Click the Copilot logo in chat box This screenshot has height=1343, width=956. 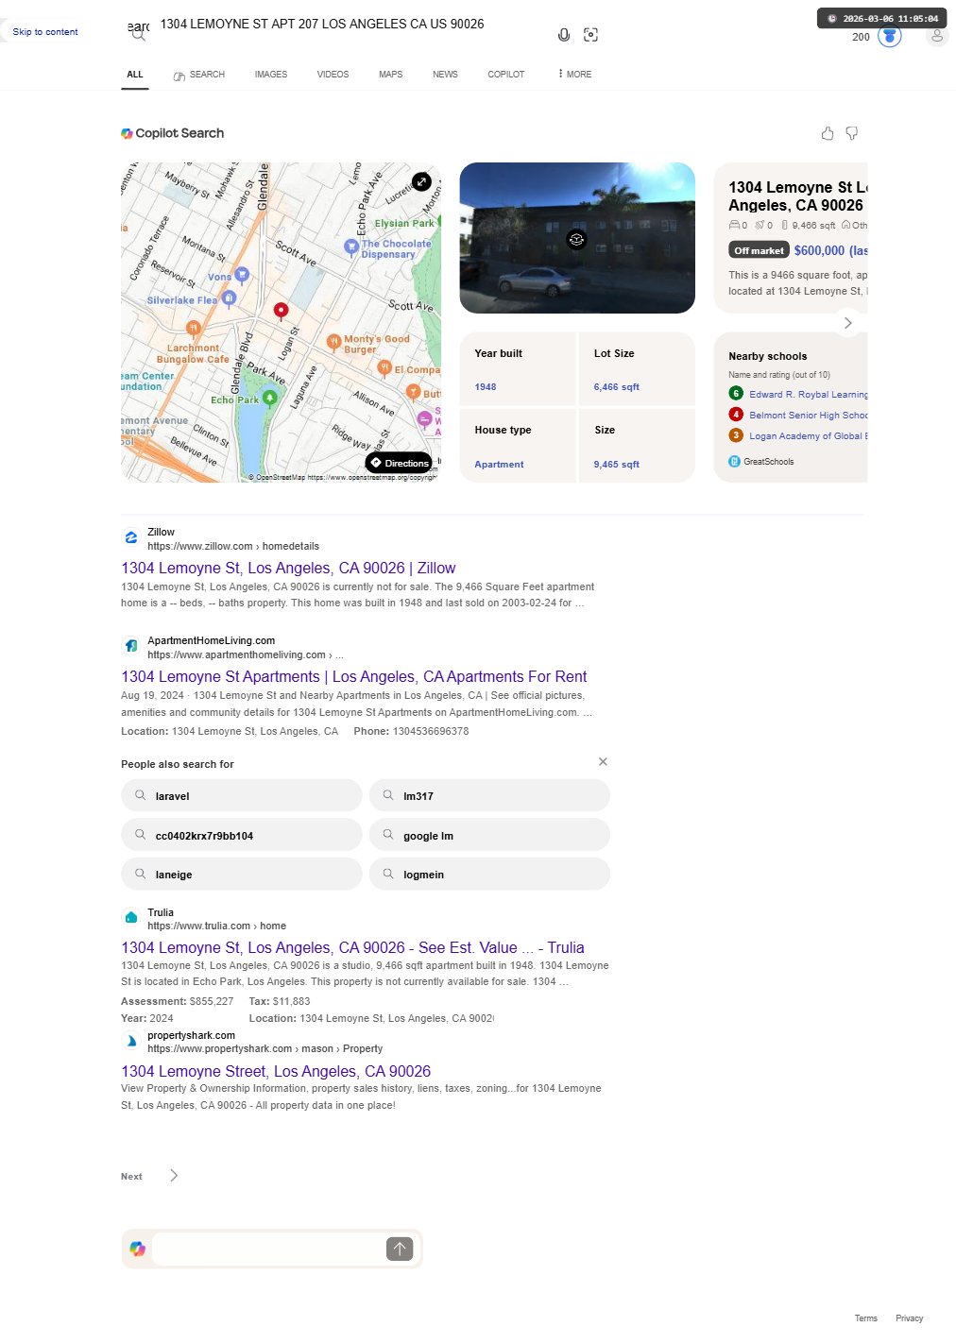click(138, 1249)
